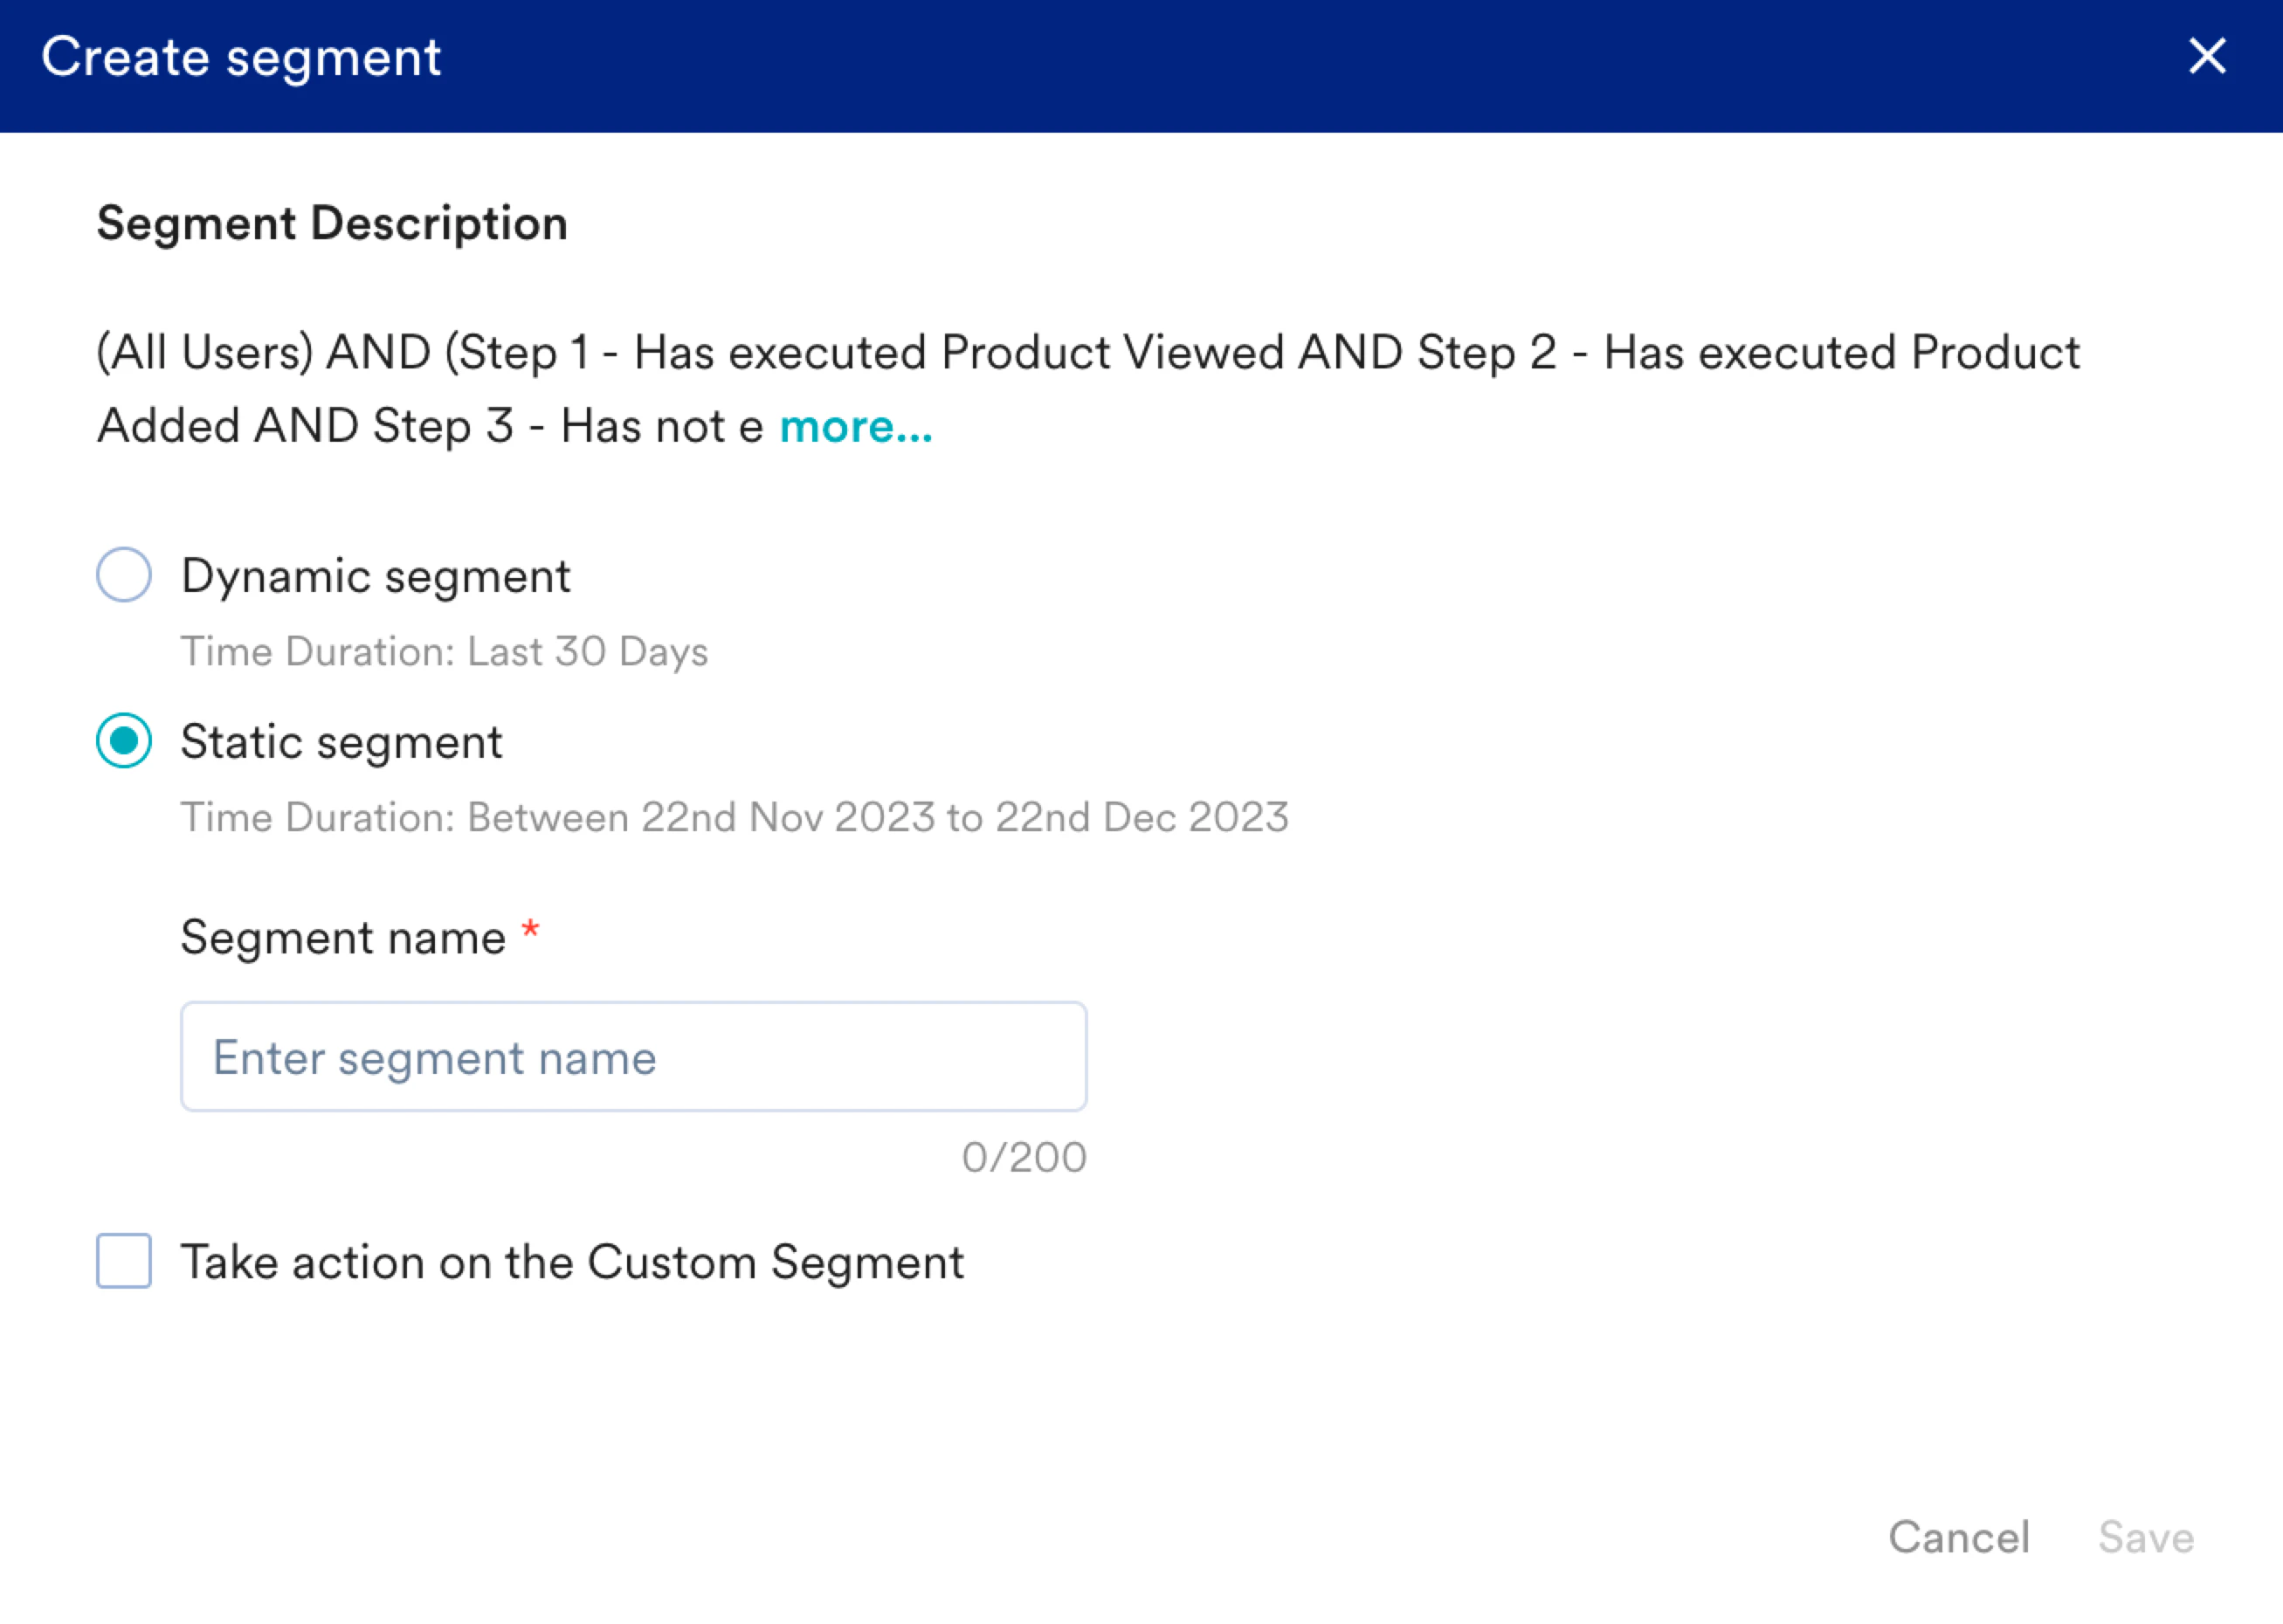Screen dimensions: 2283x1624
Task: Click the Time Duration: Last 30 Days text
Action: pyautogui.click(x=444, y=652)
